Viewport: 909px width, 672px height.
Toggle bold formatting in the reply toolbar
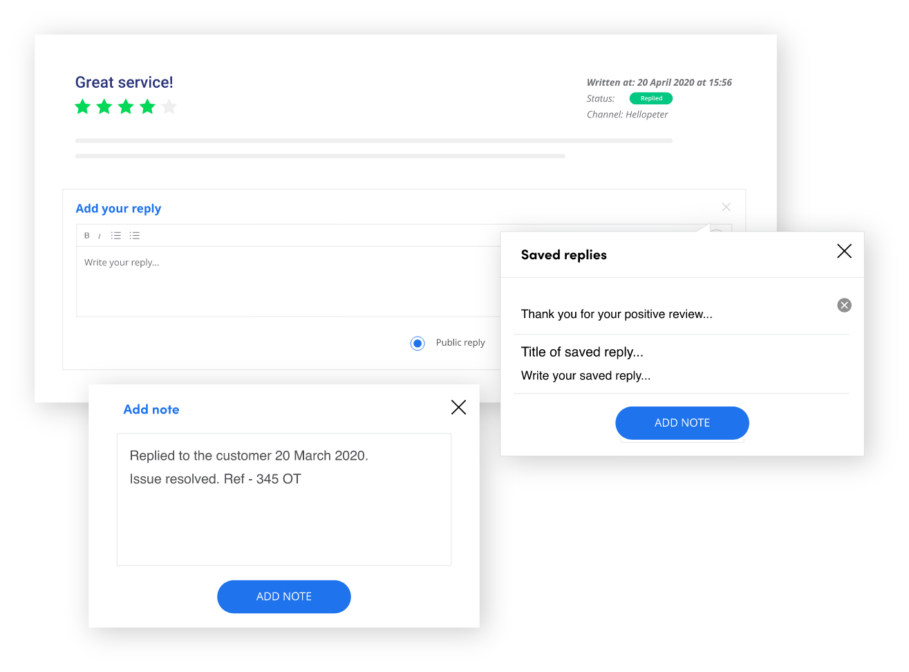86,235
